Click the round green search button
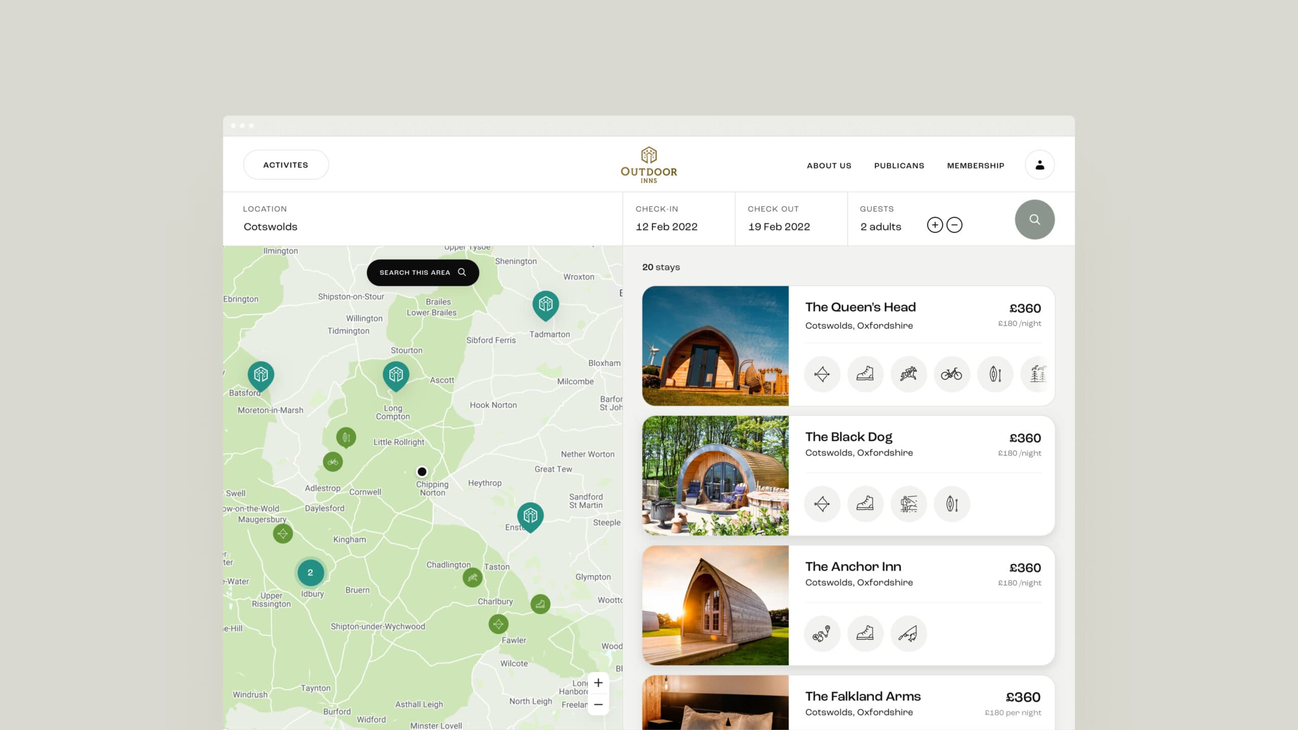This screenshot has height=730, width=1298. point(1034,220)
